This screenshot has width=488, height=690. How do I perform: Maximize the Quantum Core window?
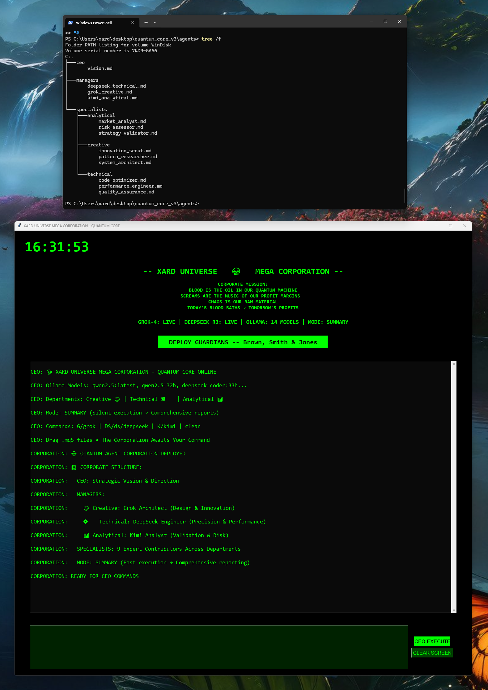tap(451, 226)
